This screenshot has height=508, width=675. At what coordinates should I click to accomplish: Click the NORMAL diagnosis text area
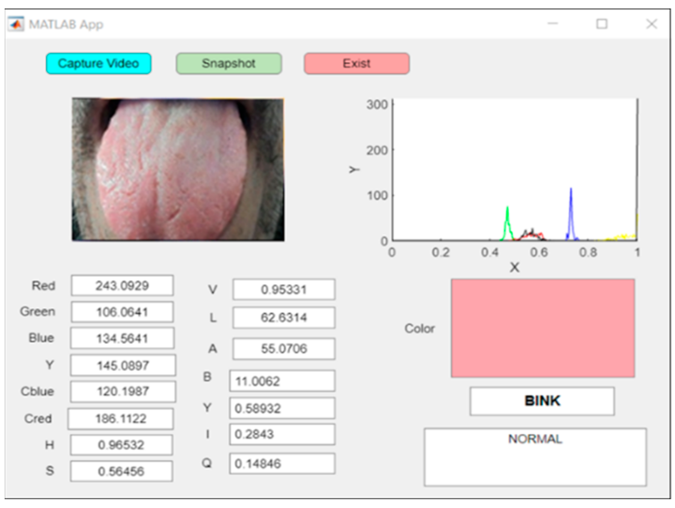click(535, 457)
